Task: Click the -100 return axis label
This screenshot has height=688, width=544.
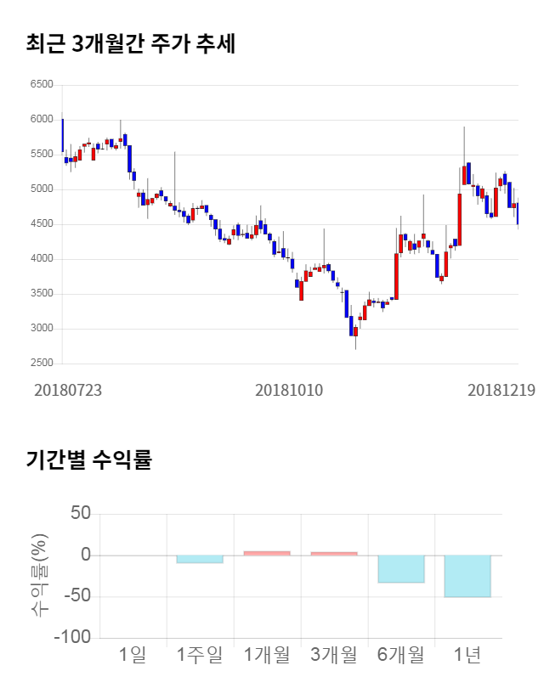Action: pos(71,638)
